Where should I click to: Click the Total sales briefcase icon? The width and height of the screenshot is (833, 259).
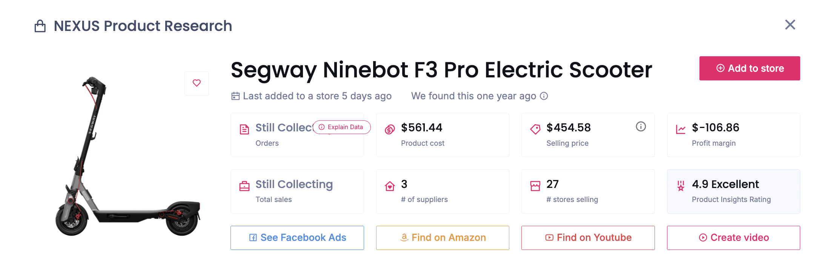click(244, 186)
